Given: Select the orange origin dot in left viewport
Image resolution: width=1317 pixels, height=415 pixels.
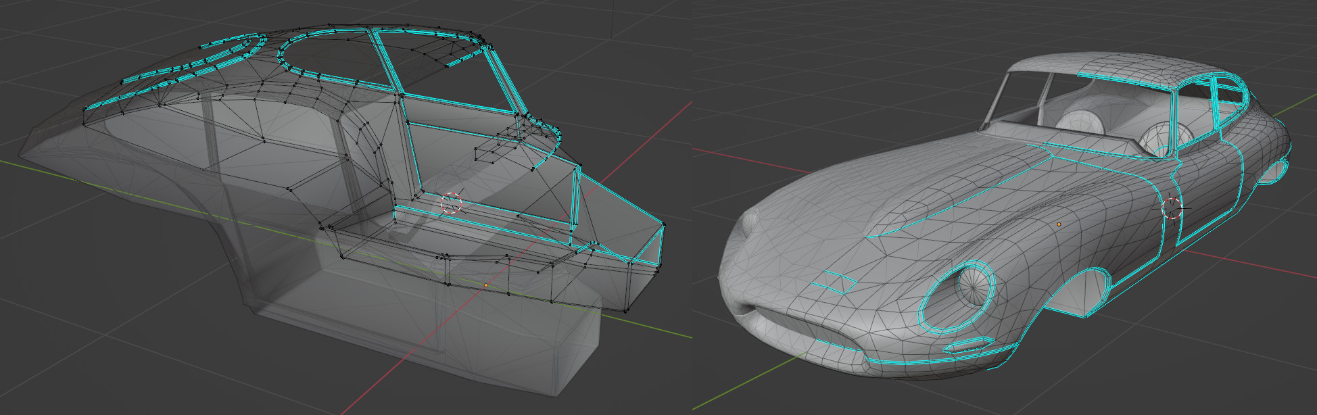Looking at the screenshot, I should 486,285.
